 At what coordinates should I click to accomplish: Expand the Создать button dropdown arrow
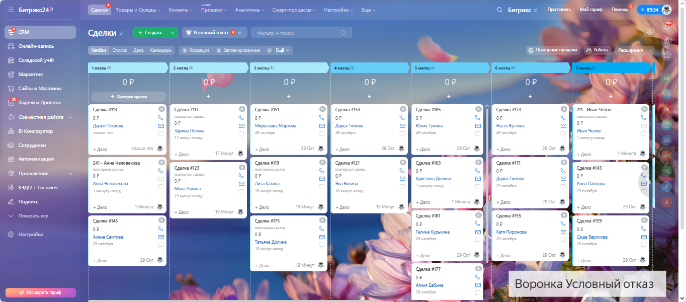coord(173,33)
